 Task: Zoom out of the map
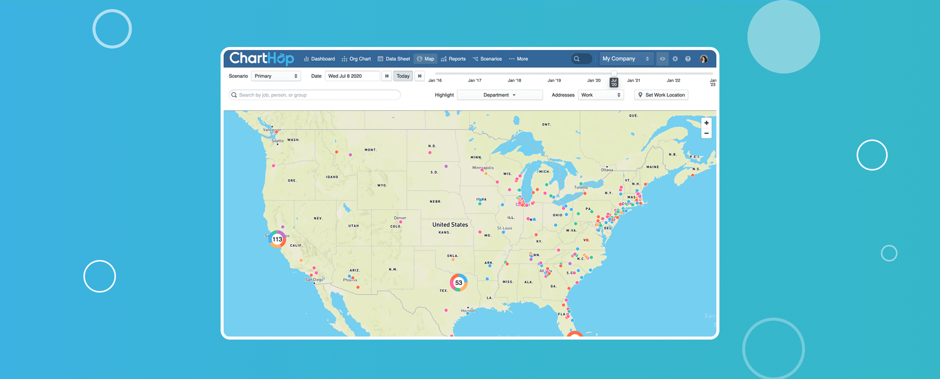click(706, 133)
